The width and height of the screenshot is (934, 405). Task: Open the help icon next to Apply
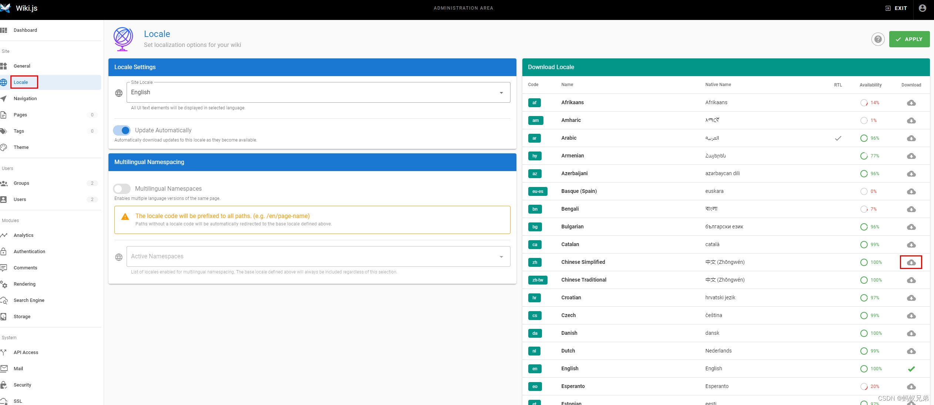[x=878, y=39]
